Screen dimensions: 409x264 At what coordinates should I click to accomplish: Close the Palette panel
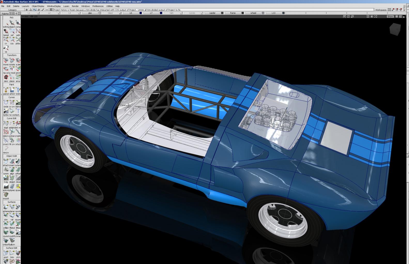[x=19, y=13]
